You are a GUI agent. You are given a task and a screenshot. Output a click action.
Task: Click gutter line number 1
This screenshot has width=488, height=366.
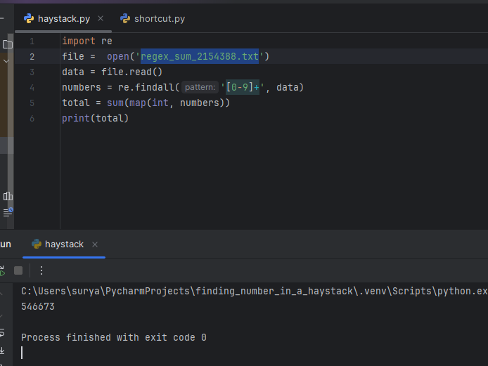32,41
